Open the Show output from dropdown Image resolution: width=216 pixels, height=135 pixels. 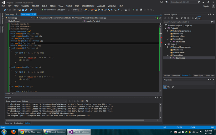coord(44,101)
